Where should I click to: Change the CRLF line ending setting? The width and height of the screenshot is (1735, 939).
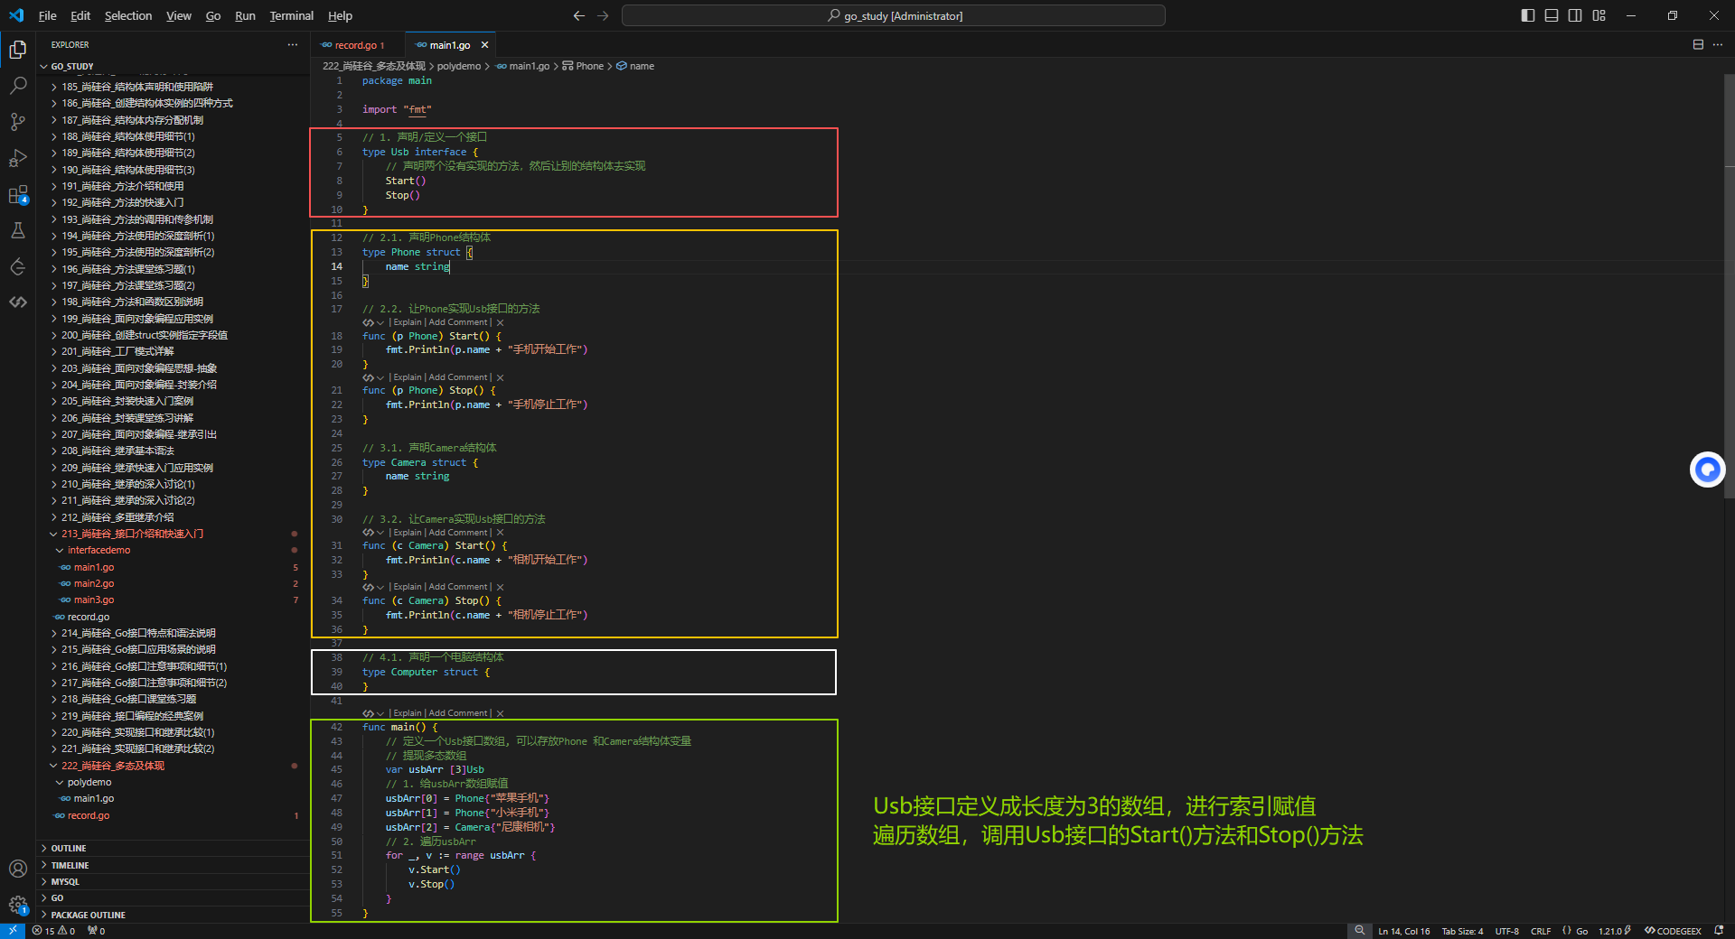(1541, 931)
